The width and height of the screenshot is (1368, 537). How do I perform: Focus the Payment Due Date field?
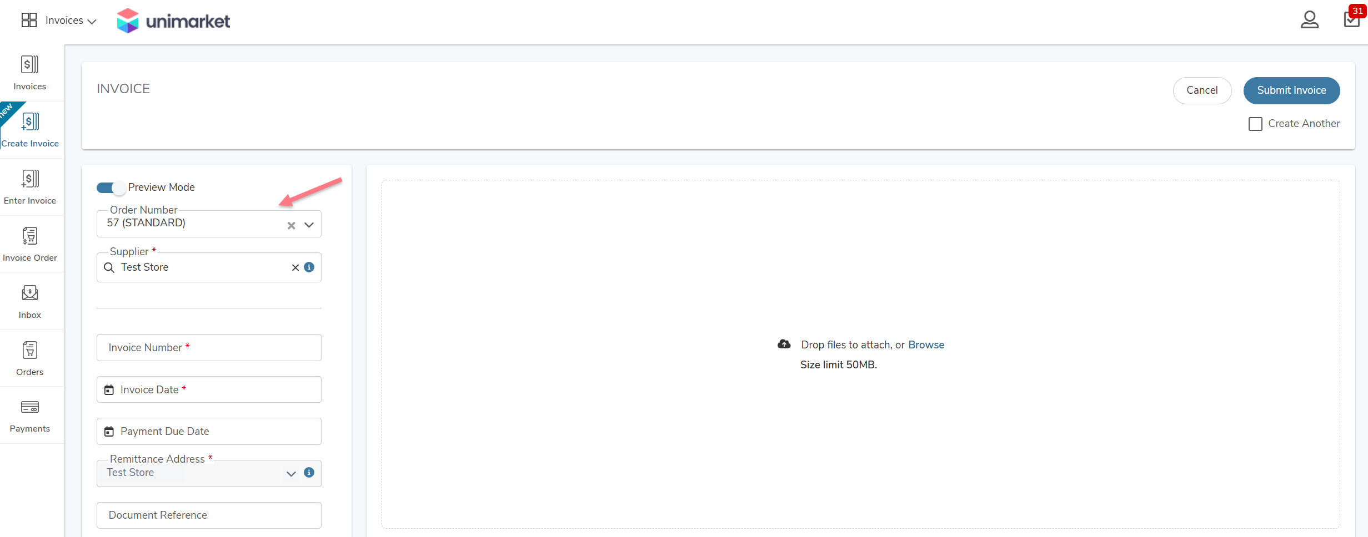pyautogui.click(x=209, y=431)
